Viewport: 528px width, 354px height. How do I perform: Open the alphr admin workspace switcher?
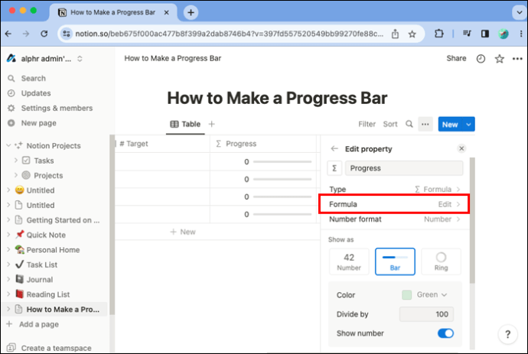coord(46,59)
